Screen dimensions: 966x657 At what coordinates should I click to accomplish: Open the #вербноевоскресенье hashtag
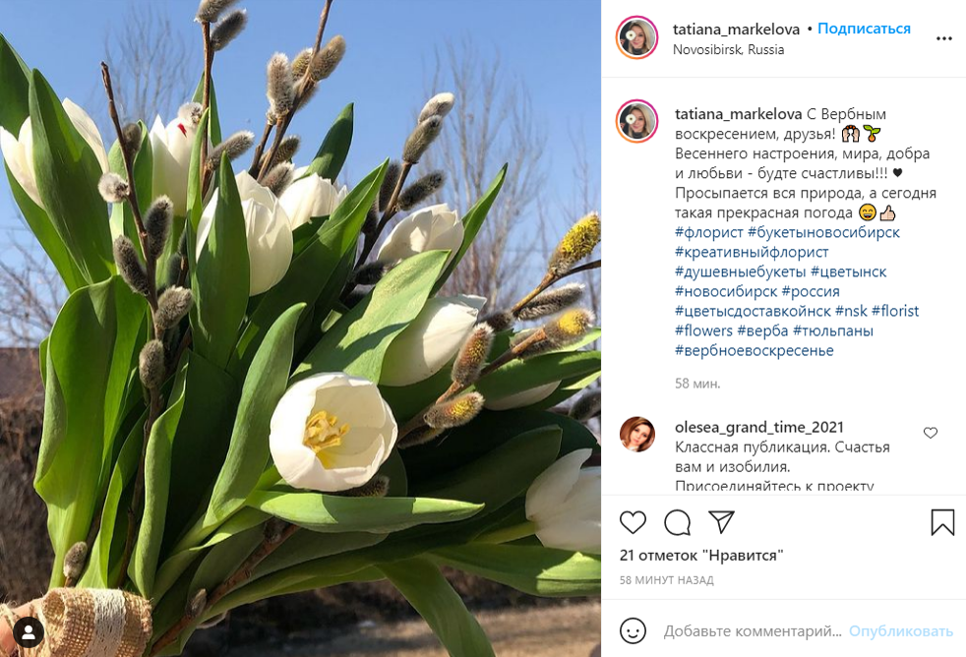[755, 350]
